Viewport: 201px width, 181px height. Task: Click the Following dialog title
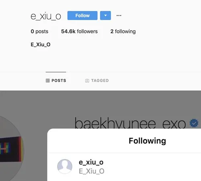(x=148, y=141)
